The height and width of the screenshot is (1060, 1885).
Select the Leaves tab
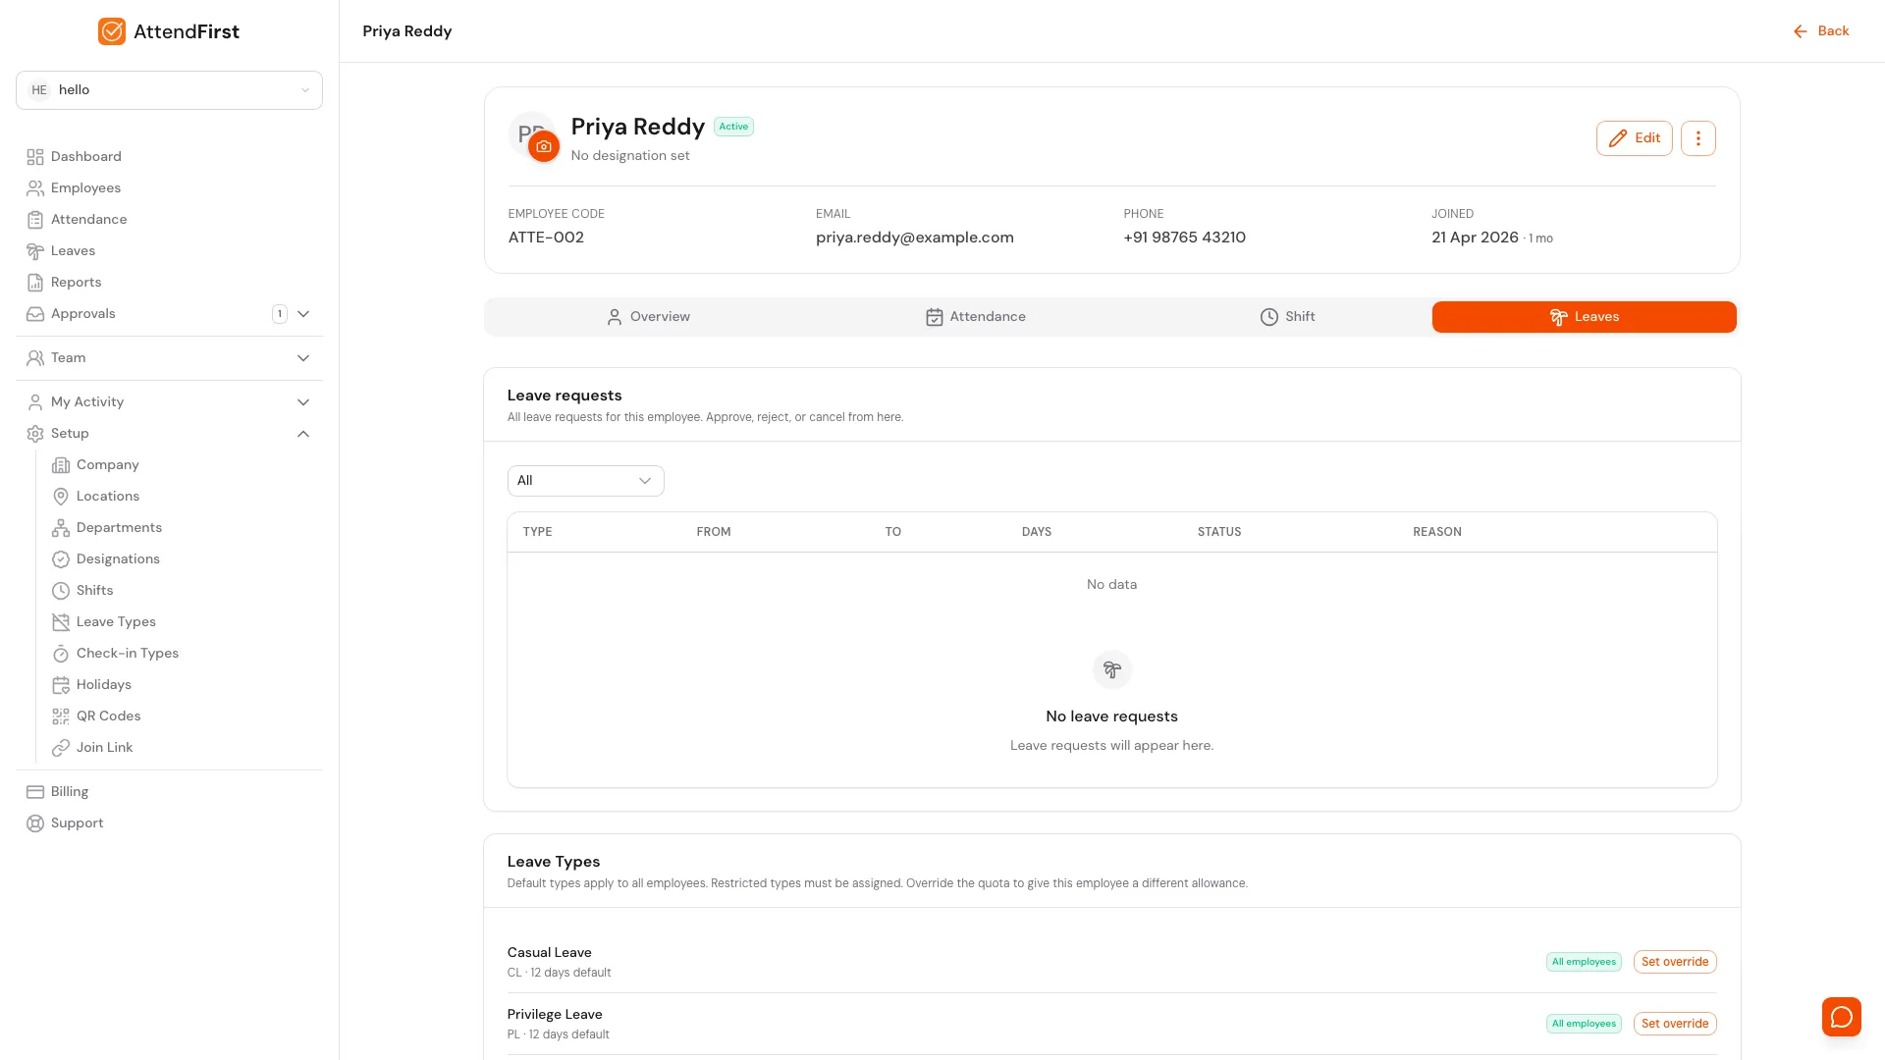1584,317
